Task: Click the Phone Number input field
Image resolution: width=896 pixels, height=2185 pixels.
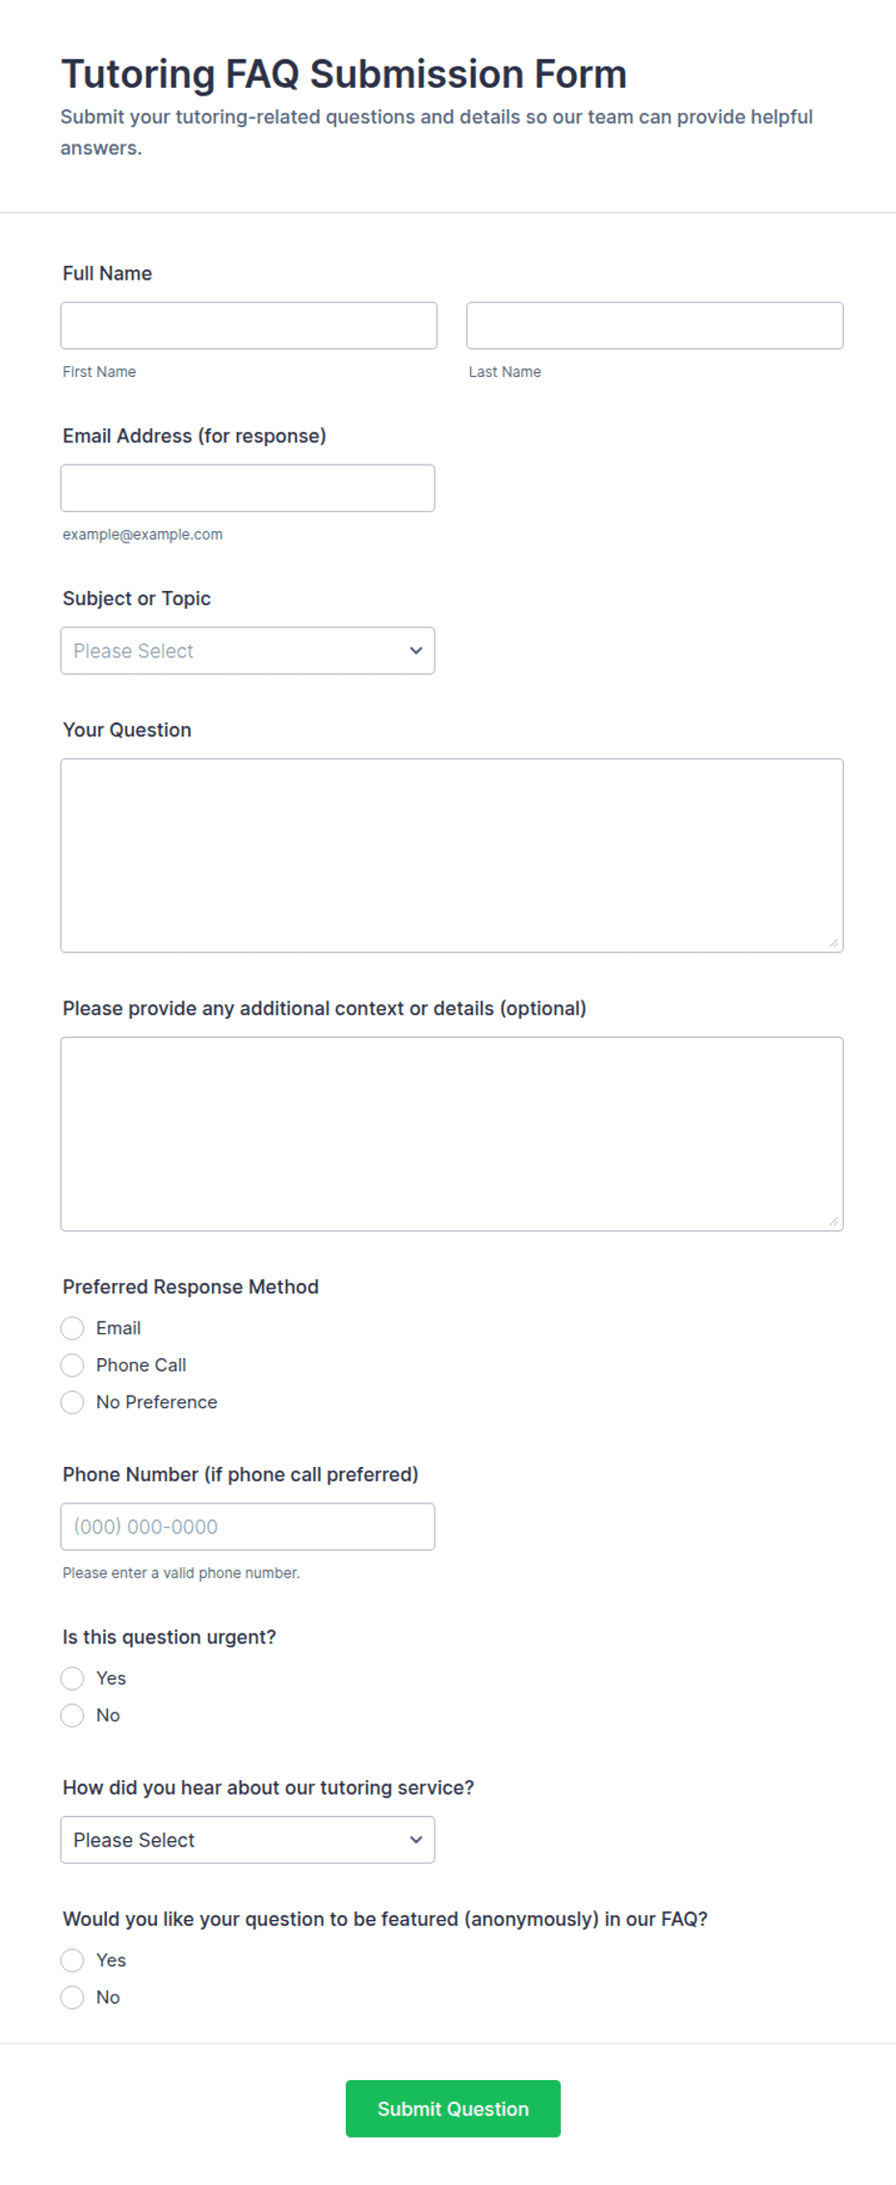Action: tap(248, 1527)
